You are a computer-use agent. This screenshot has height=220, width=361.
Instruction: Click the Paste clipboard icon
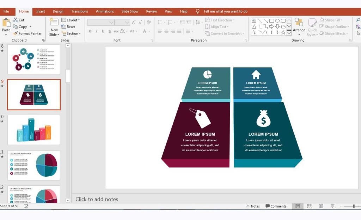pos(6,23)
